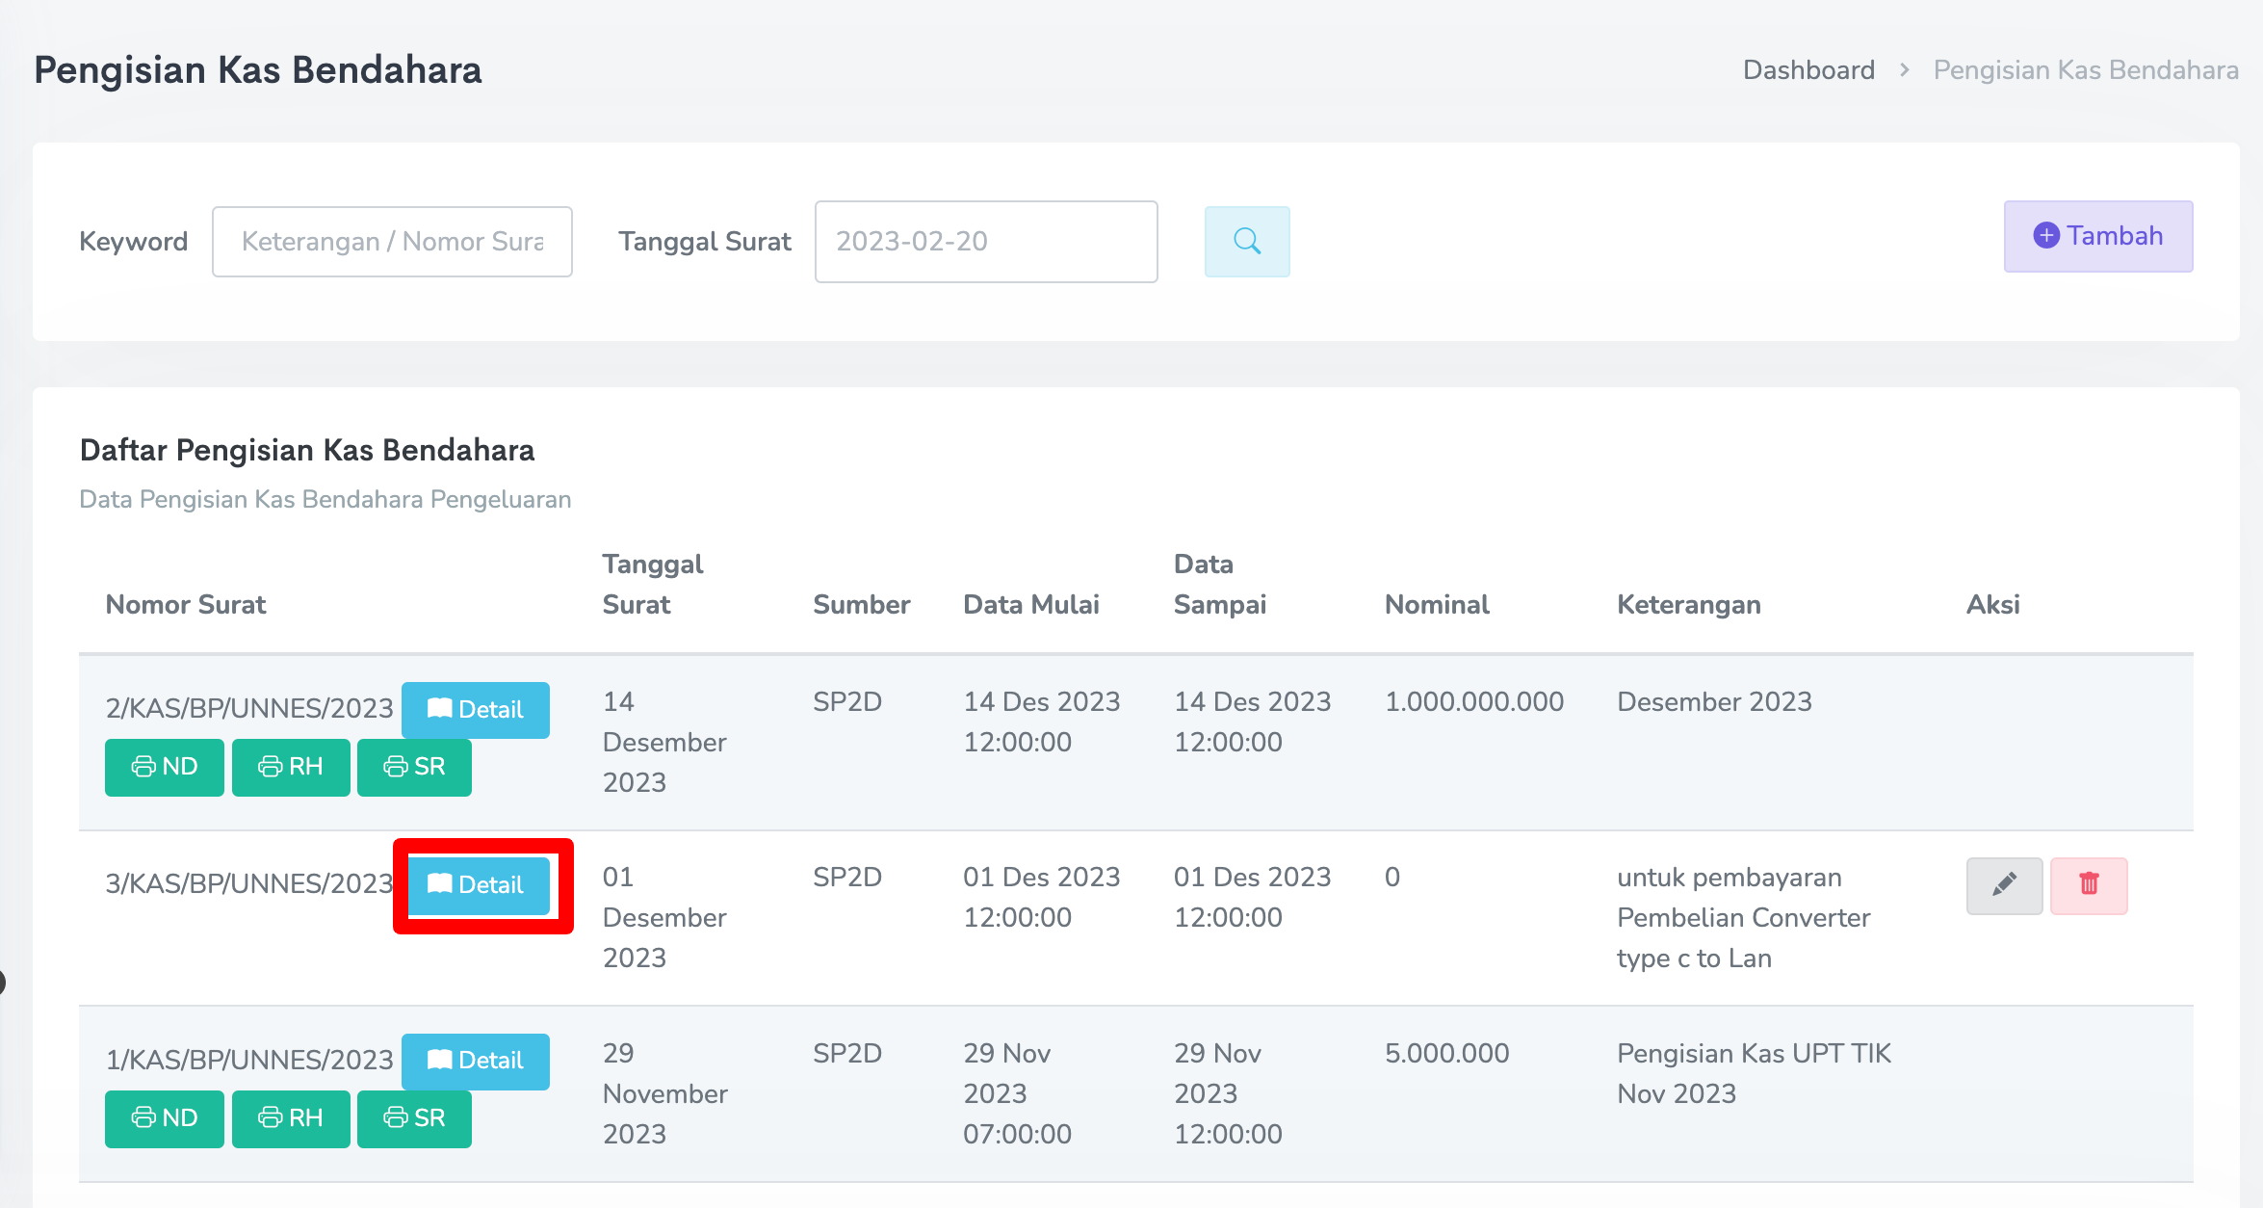Print SR for 2/KAS/BP/UNNES/2023
Image resolution: width=2263 pixels, height=1208 pixels.
[x=414, y=767]
